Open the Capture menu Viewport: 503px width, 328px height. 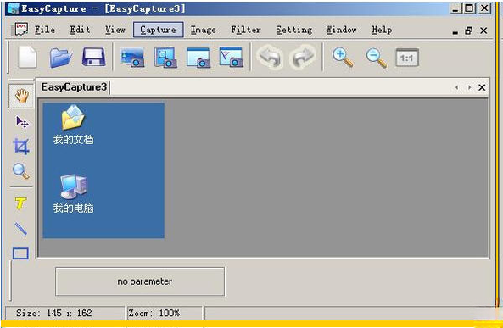[158, 30]
